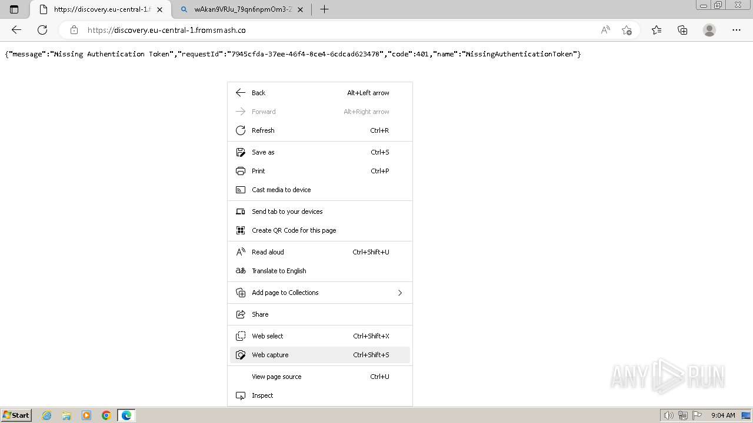Select Translate to English
The height and width of the screenshot is (423, 753).
pyautogui.click(x=320, y=271)
